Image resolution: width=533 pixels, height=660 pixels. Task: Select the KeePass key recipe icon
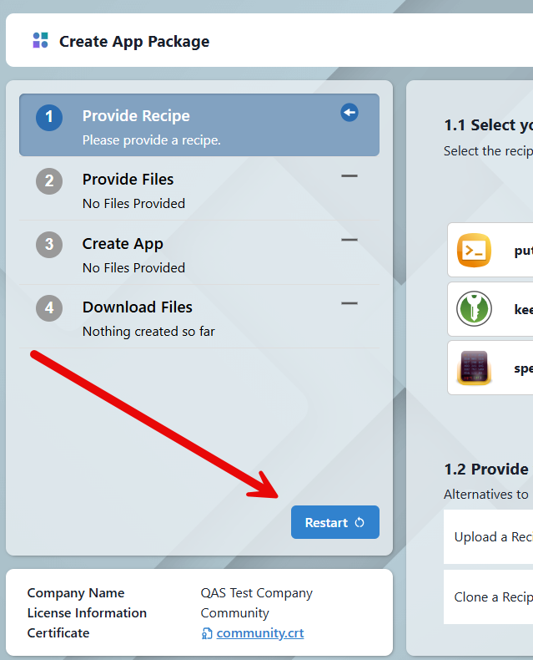[x=475, y=309]
